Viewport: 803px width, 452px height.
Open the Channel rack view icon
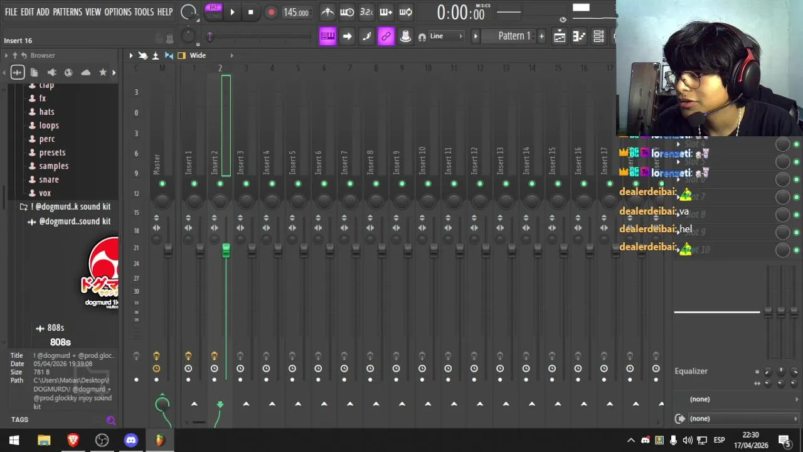click(x=598, y=36)
